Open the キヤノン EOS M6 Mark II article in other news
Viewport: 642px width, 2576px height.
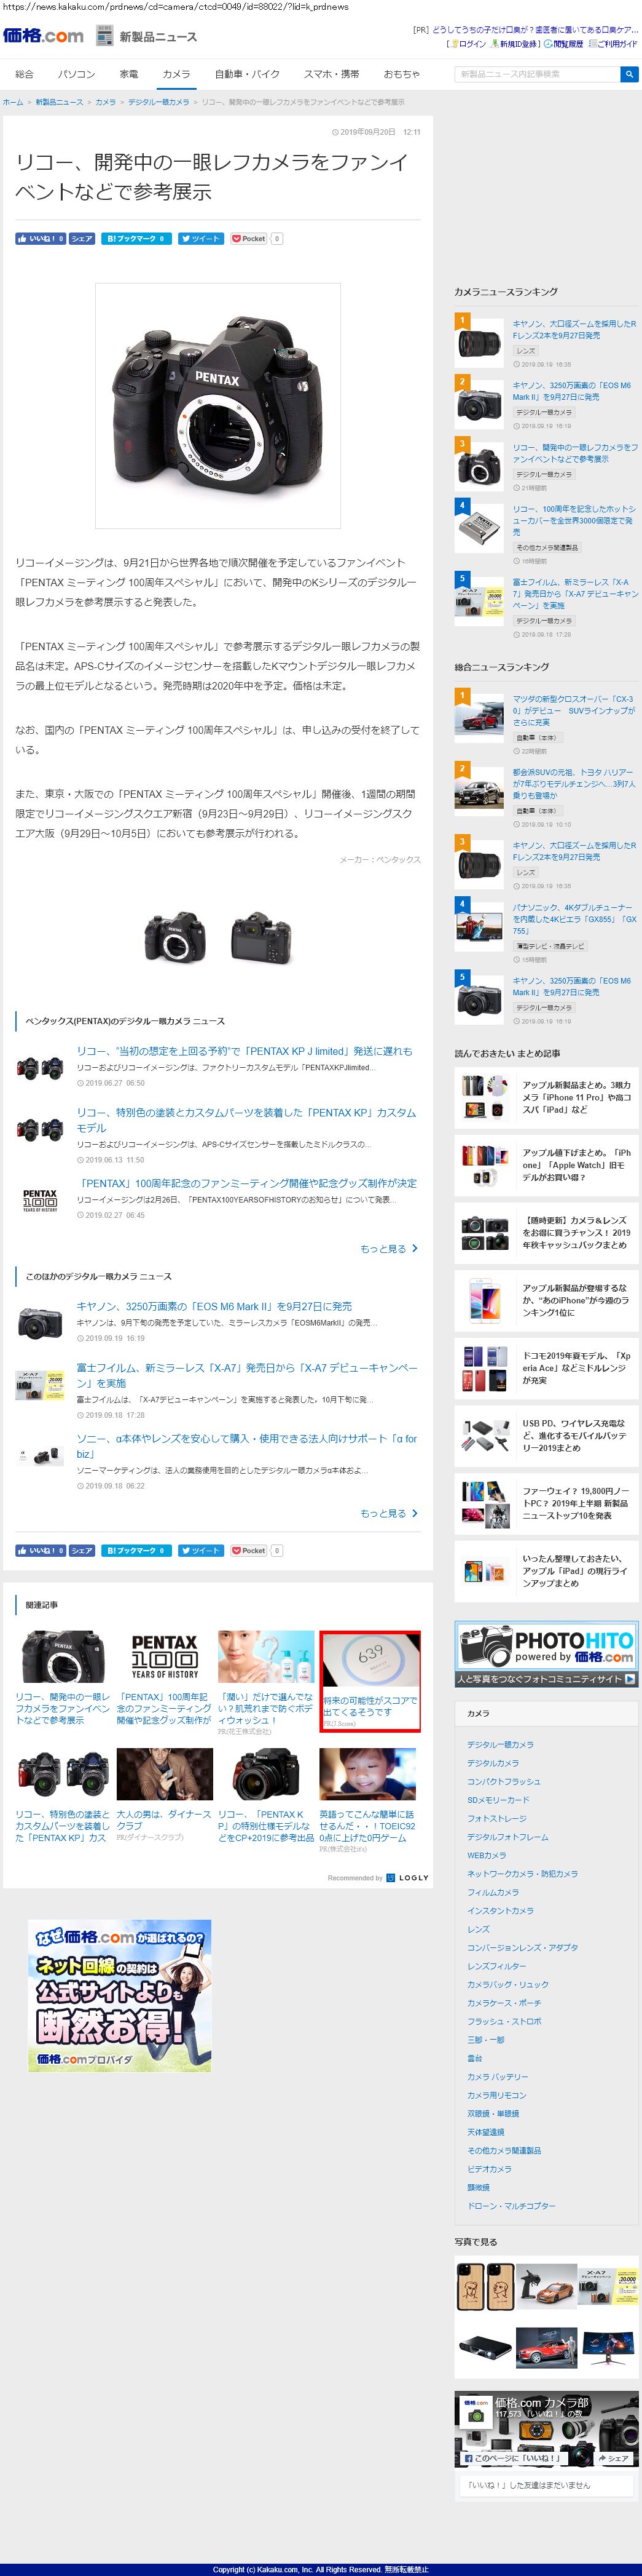click(x=214, y=1306)
